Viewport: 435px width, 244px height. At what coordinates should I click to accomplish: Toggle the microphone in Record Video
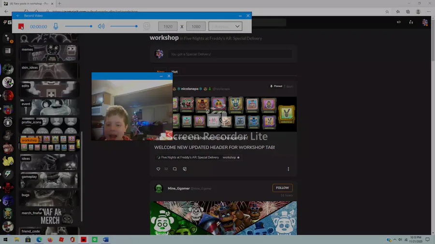(x=56, y=27)
